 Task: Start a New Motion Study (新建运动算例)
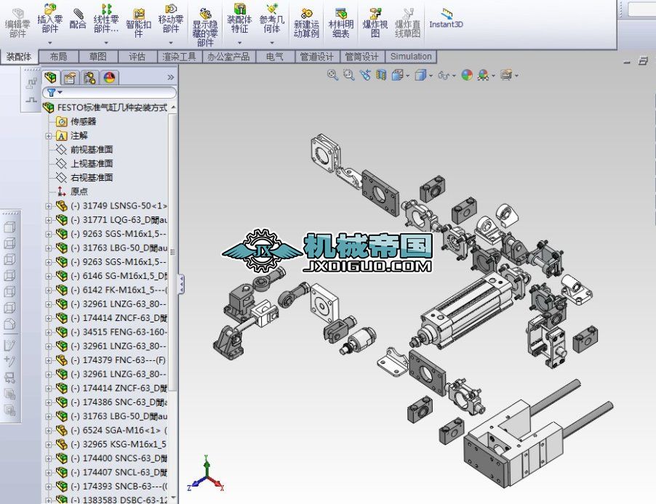click(x=308, y=18)
